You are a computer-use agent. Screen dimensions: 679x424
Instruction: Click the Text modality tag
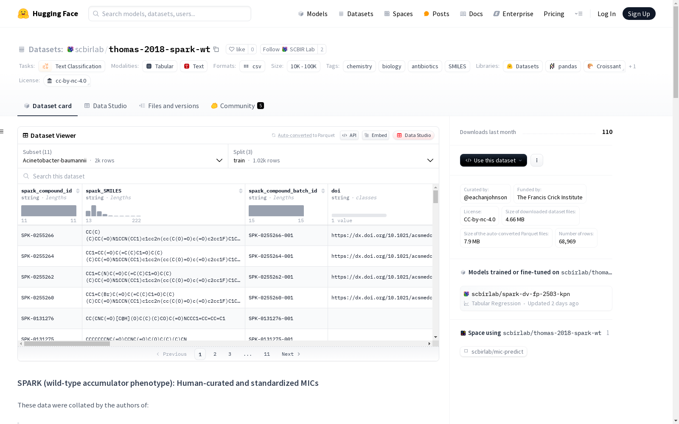(x=194, y=66)
